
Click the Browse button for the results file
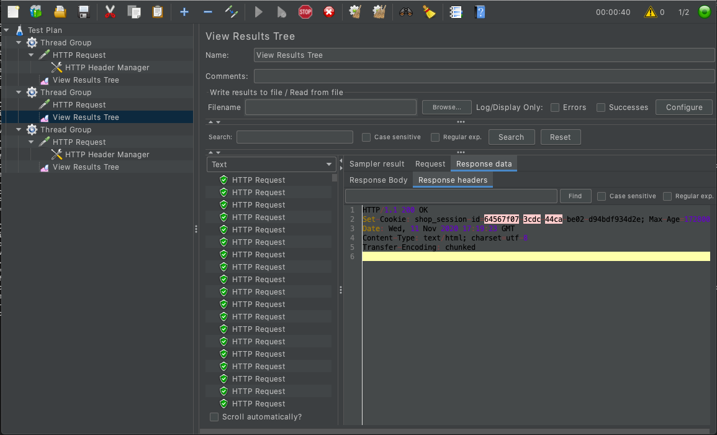pos(446,107)
